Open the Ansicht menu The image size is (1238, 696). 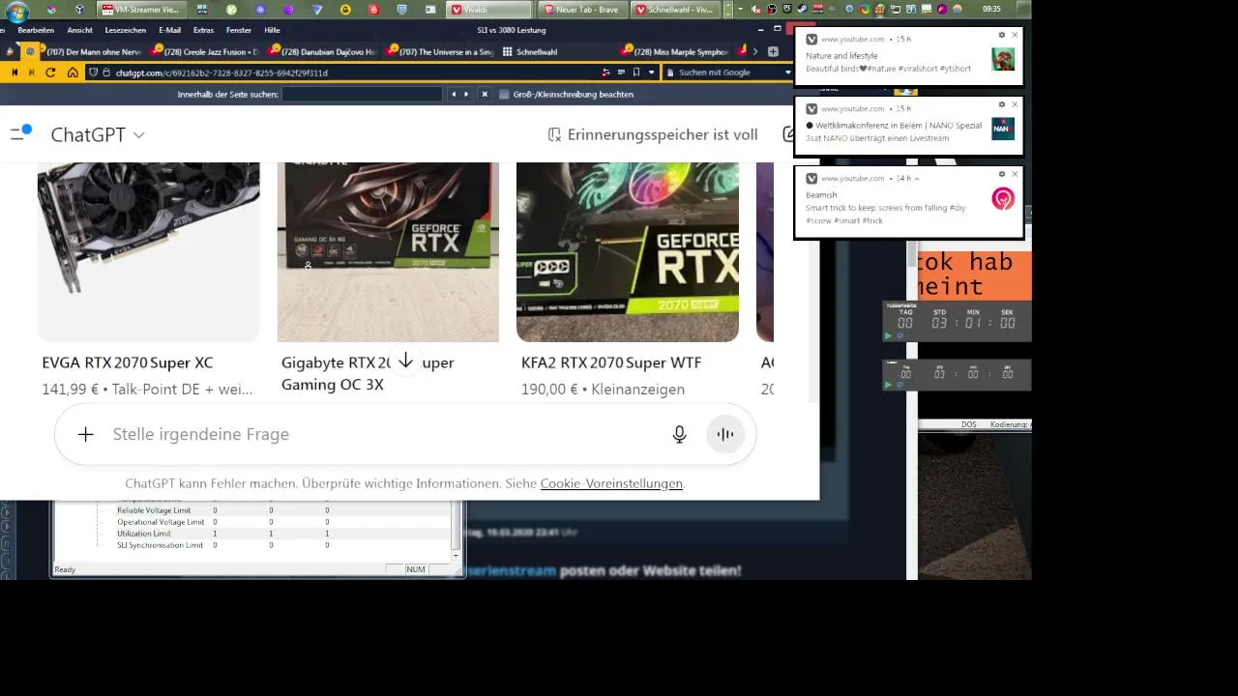(x=79, y=30)
